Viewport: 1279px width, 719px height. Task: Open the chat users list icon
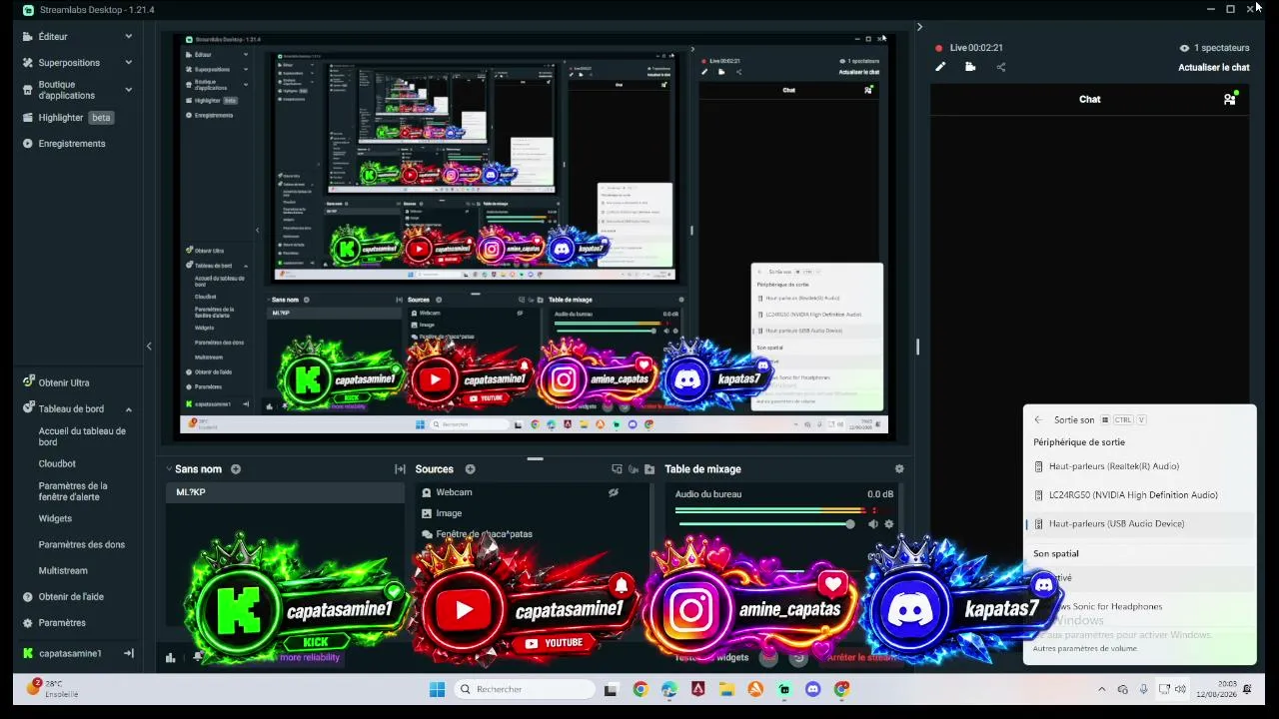(1229, 99)
